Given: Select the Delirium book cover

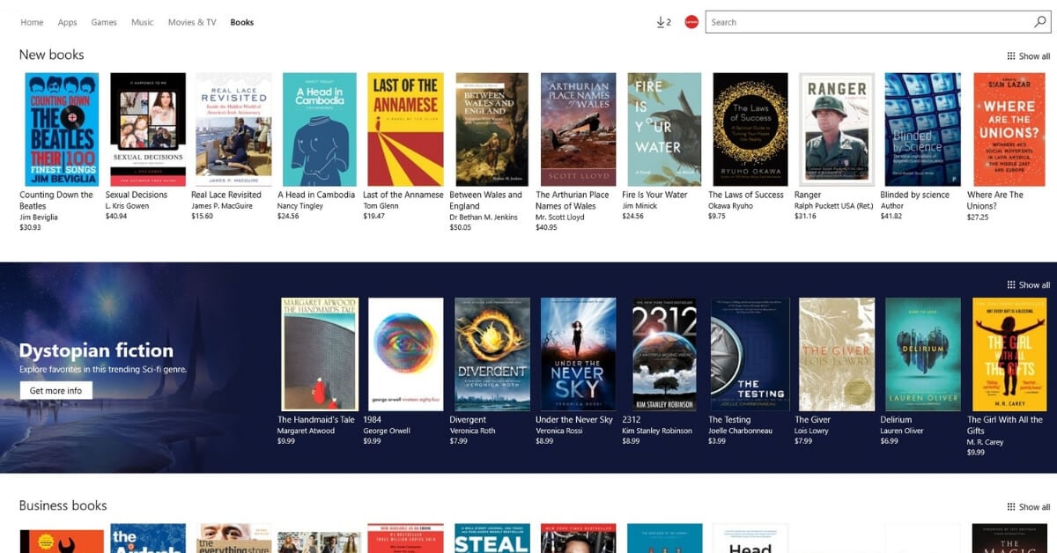Looking at the screenshot, I should click(922, 354).
